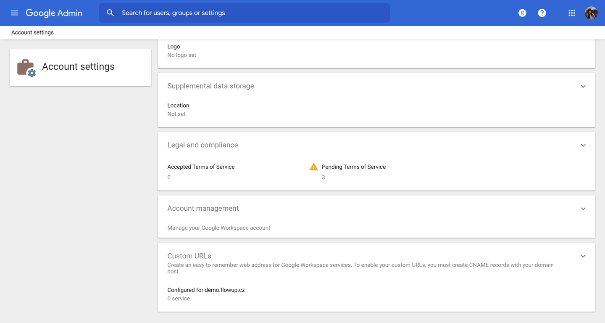
Task: Click the Google Admin logo
Action: tap(54, 13)
